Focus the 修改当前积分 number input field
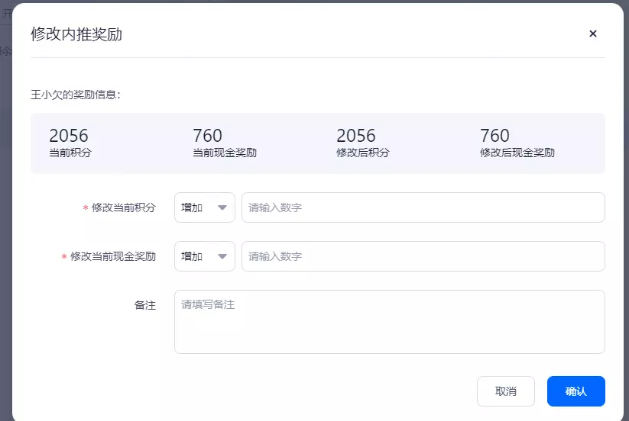 [x=423, y=207]
